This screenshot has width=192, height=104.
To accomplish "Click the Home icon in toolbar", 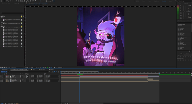I will (x=2, y=1).
